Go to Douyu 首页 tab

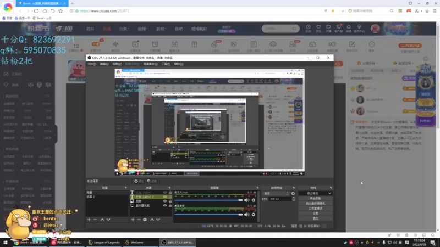90,29
